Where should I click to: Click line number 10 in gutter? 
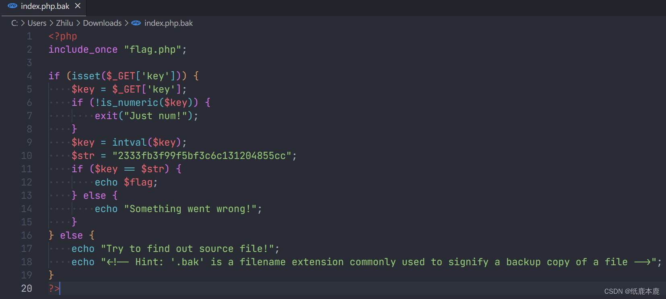click(x=27, y=156)
